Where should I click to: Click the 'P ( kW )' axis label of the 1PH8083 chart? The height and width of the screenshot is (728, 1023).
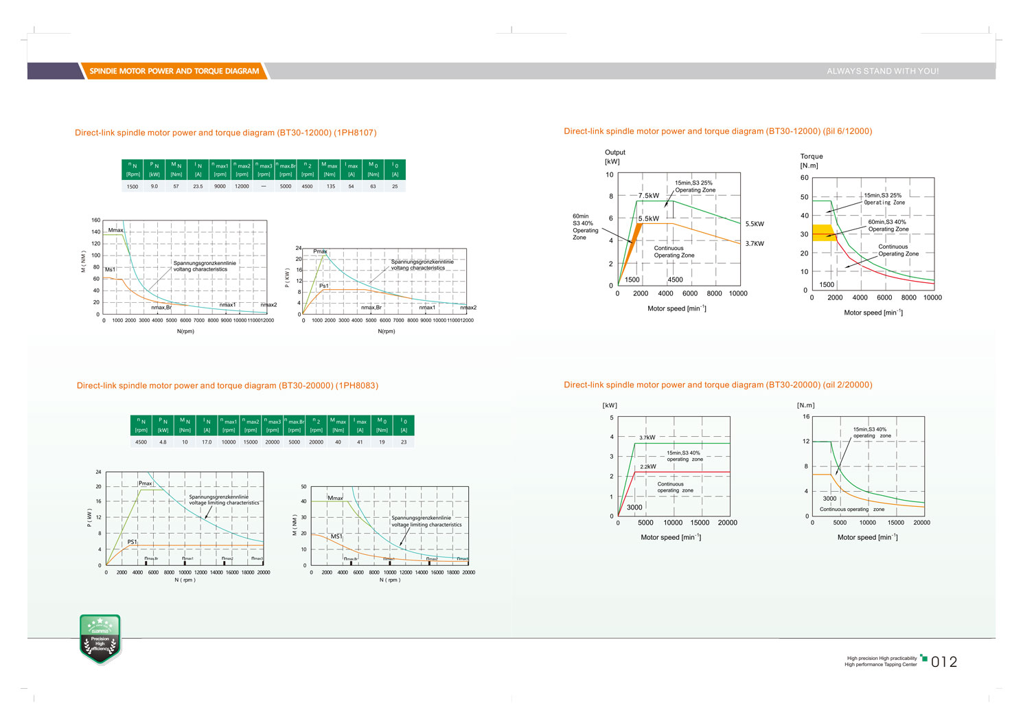(x=89, y=519)
